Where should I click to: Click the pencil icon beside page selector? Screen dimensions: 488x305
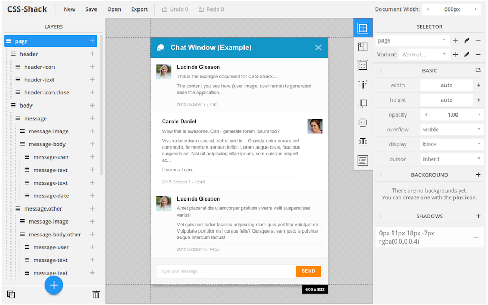[x=466, y=40]
